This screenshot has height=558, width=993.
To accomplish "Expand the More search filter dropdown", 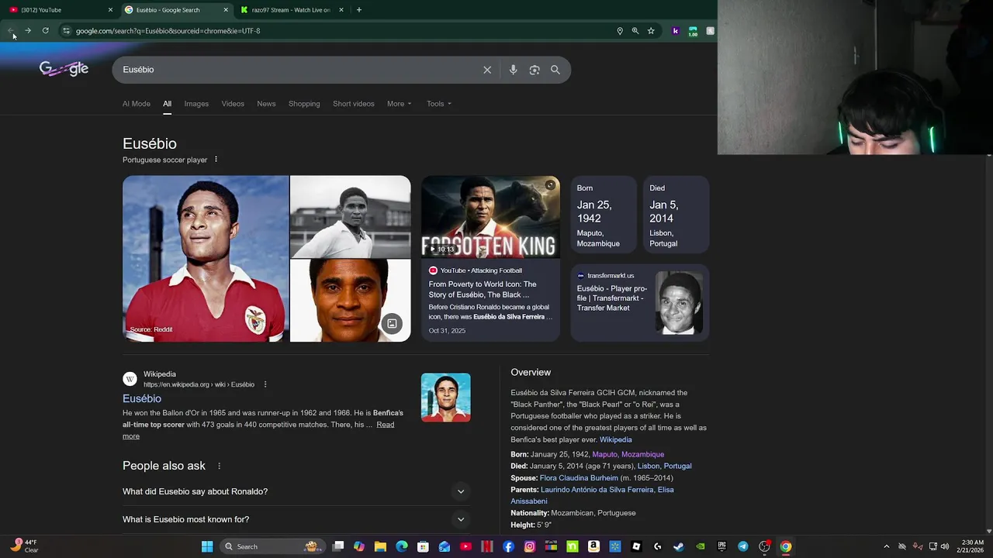I will [x=400, y=104].
